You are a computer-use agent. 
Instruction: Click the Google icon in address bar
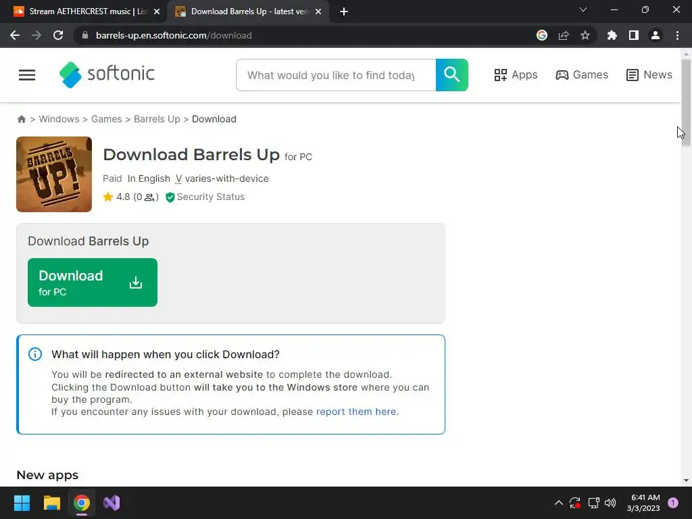click(x=542, y=35)
